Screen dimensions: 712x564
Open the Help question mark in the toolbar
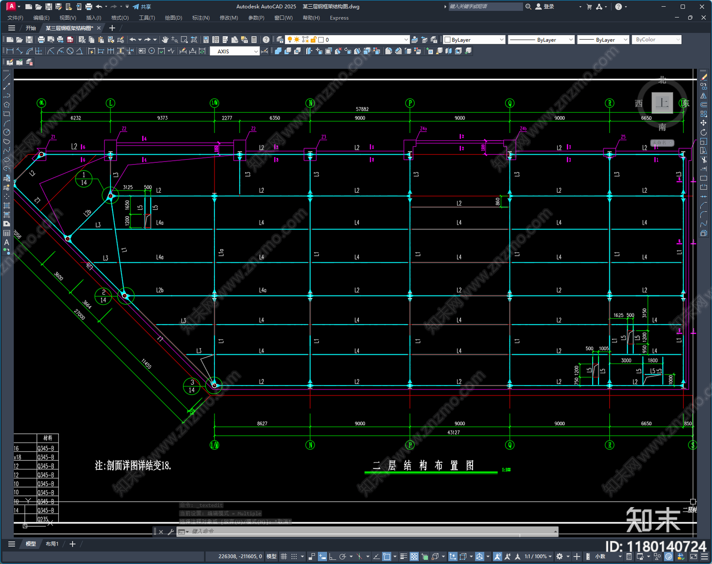pos(266,40)
